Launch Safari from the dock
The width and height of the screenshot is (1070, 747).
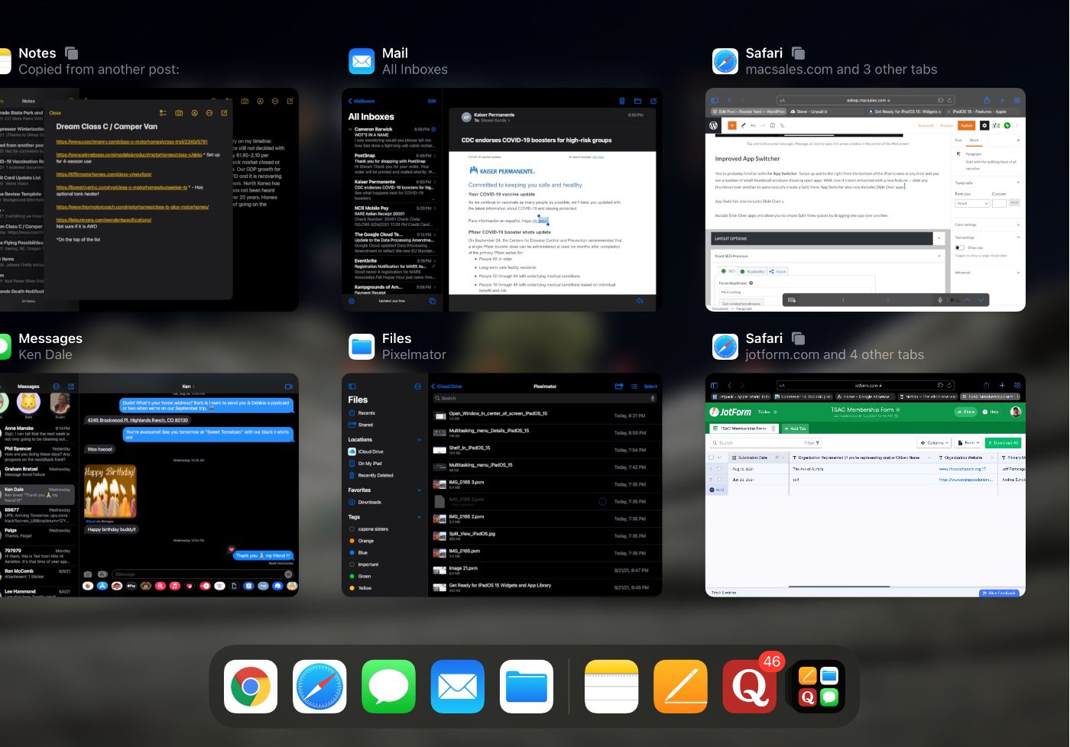point(319,686)
